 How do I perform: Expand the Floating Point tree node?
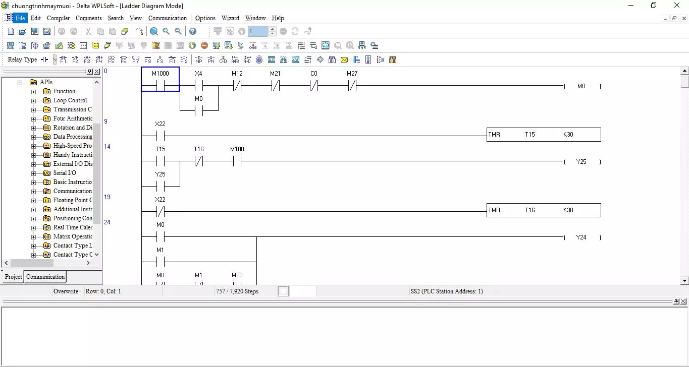tap(34, 200)
